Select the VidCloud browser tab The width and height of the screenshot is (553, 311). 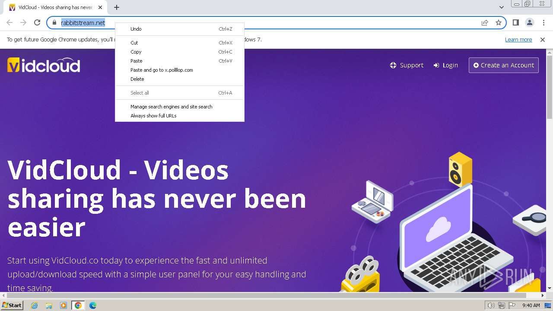[x=55, y=7]
